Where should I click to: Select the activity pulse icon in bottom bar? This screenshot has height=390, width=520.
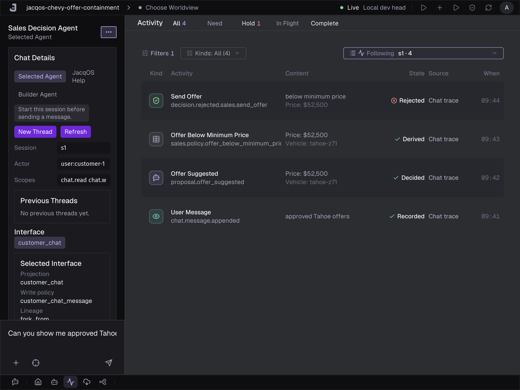tap(71, 382)
